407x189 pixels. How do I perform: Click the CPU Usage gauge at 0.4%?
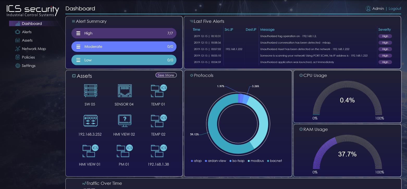[x=347, y=98]
